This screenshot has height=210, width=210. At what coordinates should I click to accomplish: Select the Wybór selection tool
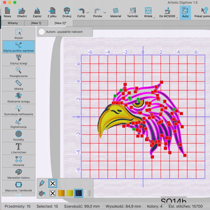[x=19, y=34]
